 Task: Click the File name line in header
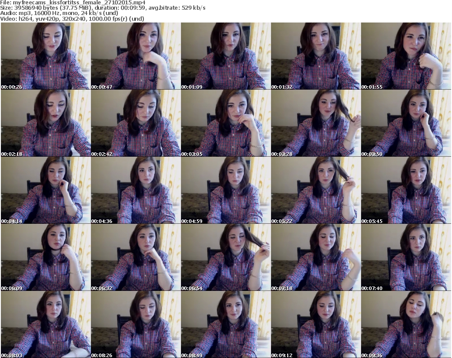[x=73, y=3]
